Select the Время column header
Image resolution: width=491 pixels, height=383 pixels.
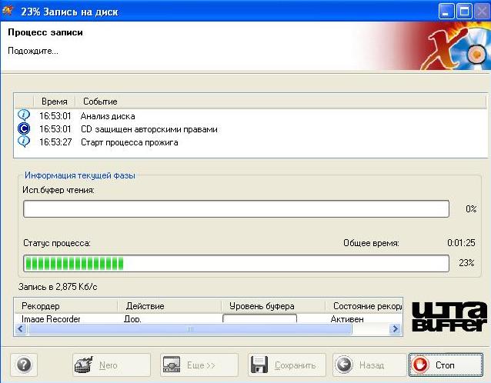(54, 102)
